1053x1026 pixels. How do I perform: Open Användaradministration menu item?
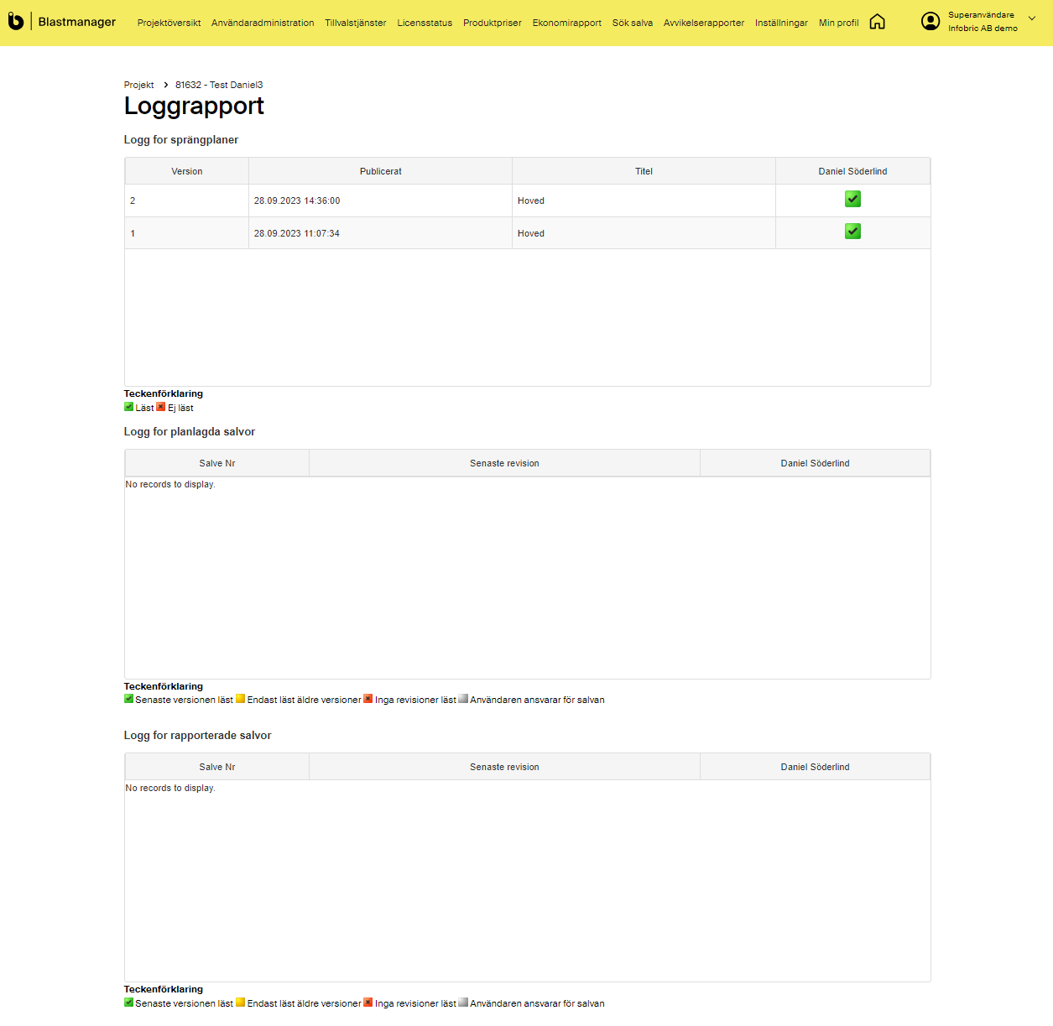click(263, 23)
